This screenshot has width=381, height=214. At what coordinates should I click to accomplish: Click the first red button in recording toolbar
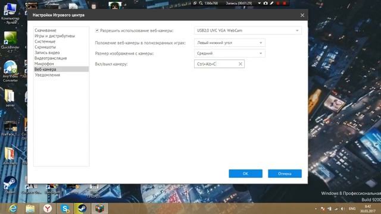[278, 3]
